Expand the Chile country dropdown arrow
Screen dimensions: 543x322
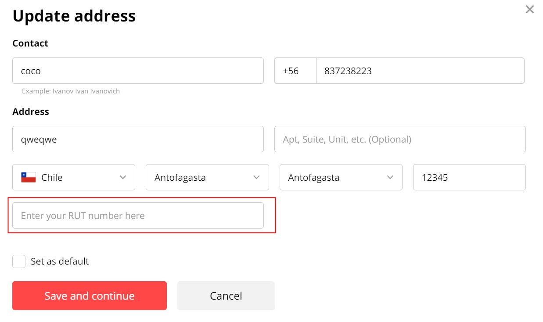[123, 177]
